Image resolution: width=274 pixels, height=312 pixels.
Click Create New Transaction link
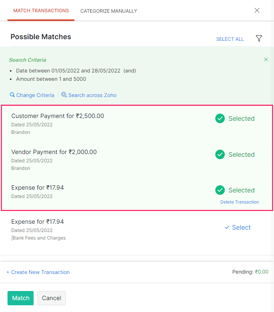click(x=38, y=272)
